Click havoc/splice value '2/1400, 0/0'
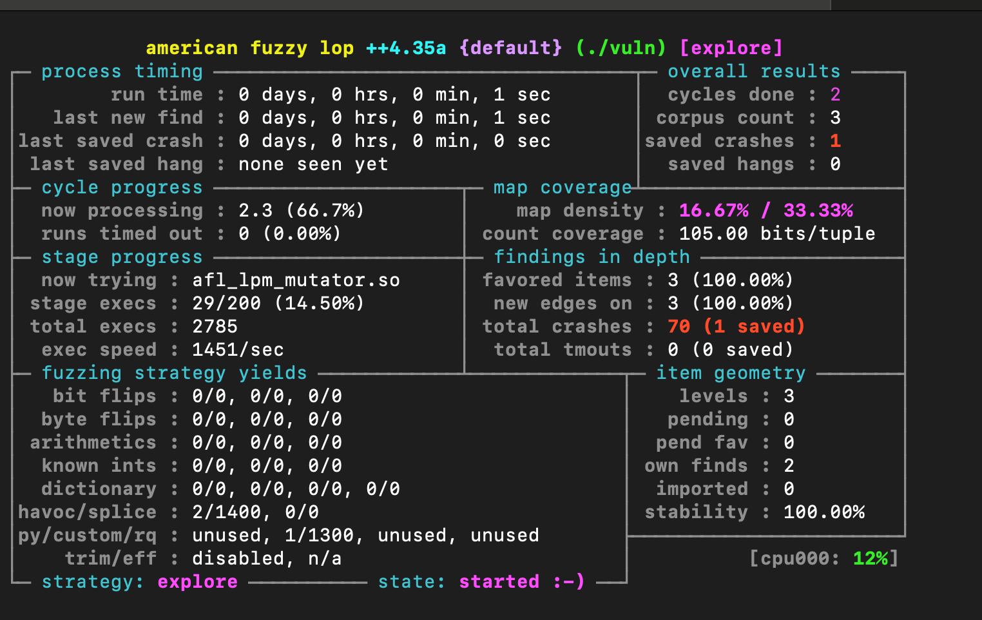This screenshot has height=620, width=982. 256,512
